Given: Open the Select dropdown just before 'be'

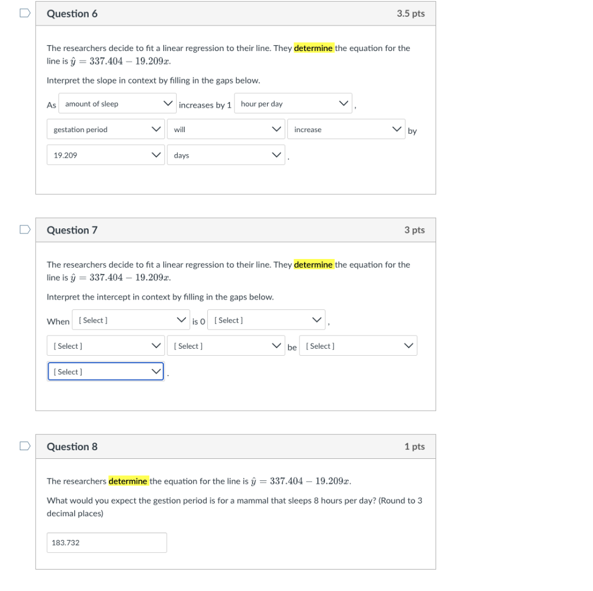Looking at the screenshot, I should [x=226, y=345].
